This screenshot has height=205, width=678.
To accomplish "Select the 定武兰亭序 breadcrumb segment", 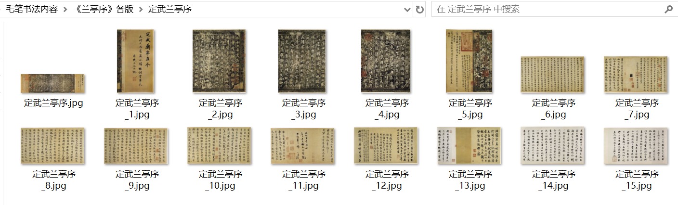I will click(x=170, y=9).
